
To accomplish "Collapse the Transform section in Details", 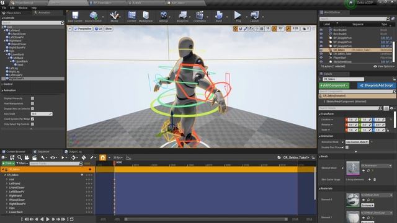I will point(320,114).
